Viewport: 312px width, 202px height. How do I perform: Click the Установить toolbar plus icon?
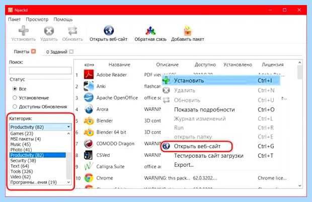[x=24, y=31]
